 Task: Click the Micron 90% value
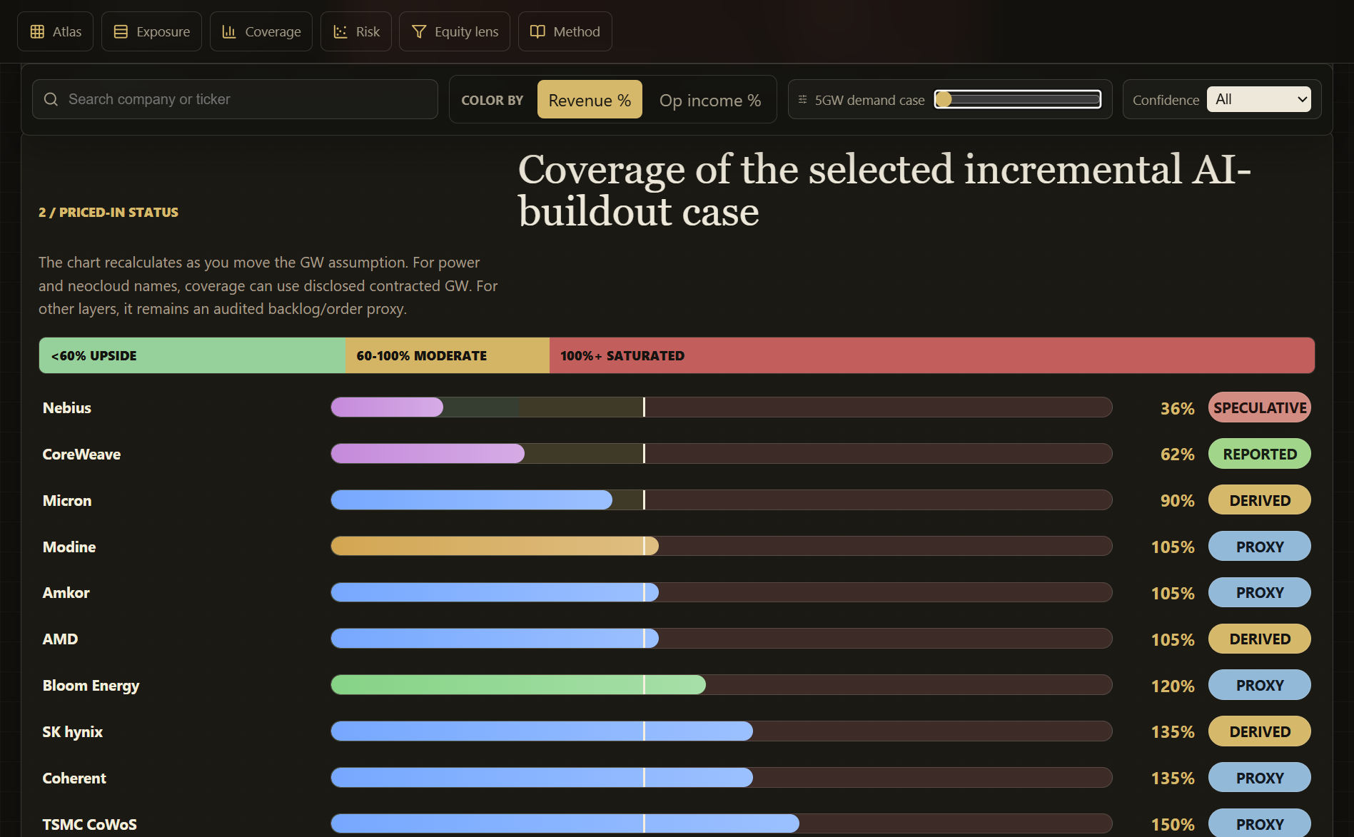1177,501
